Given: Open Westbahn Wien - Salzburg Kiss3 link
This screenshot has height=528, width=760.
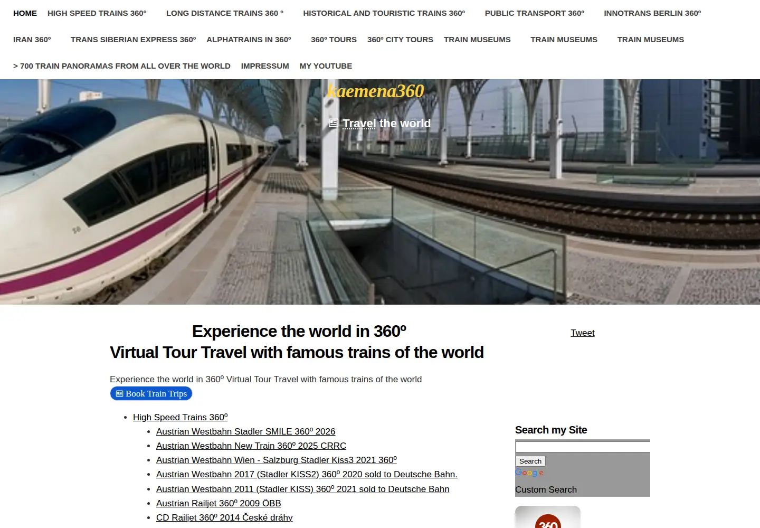Looking at the screenshot, I should click(x=277, y=460).
